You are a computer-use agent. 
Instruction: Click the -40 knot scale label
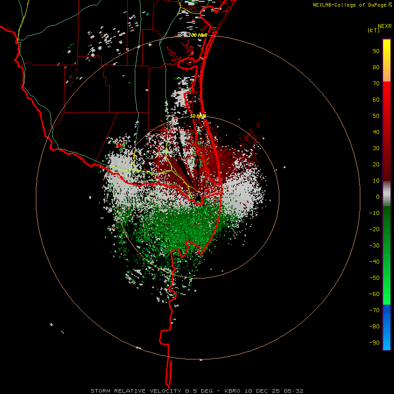(374, 262)
